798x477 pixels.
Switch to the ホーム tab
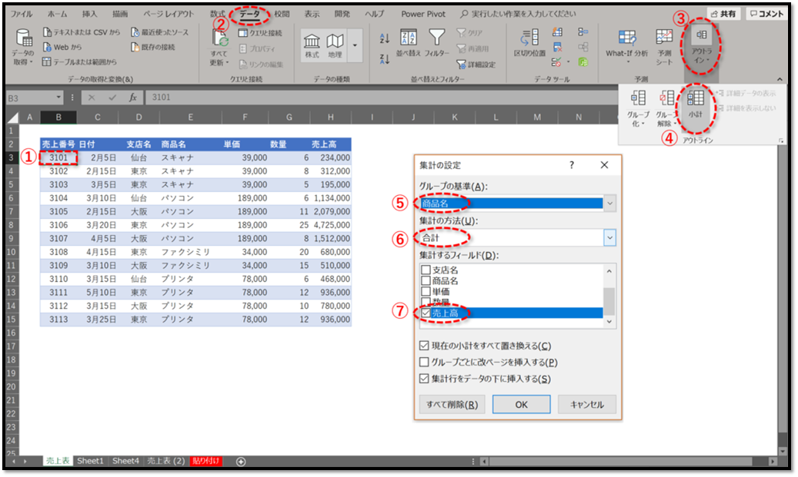[59, 15]
